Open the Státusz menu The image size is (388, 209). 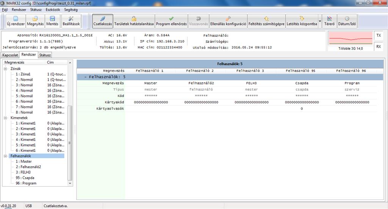point(36,9)
